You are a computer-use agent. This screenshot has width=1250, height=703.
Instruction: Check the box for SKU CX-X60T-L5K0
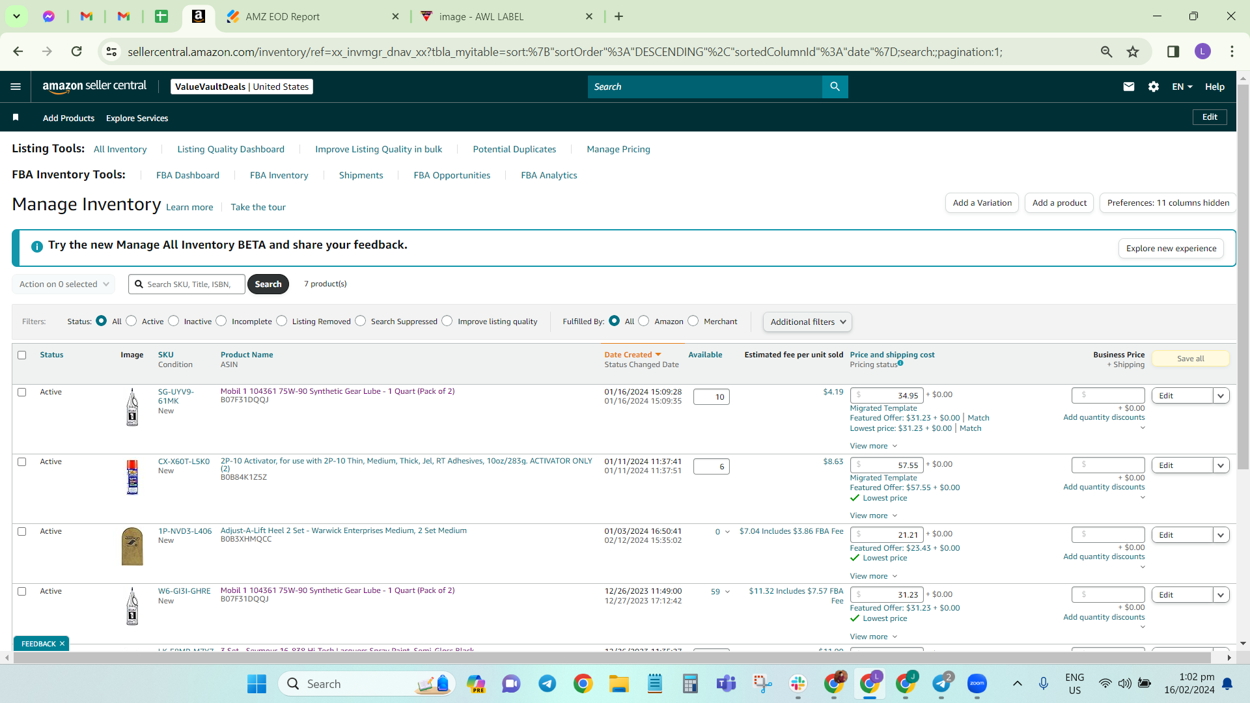click(x=22, y=462)
